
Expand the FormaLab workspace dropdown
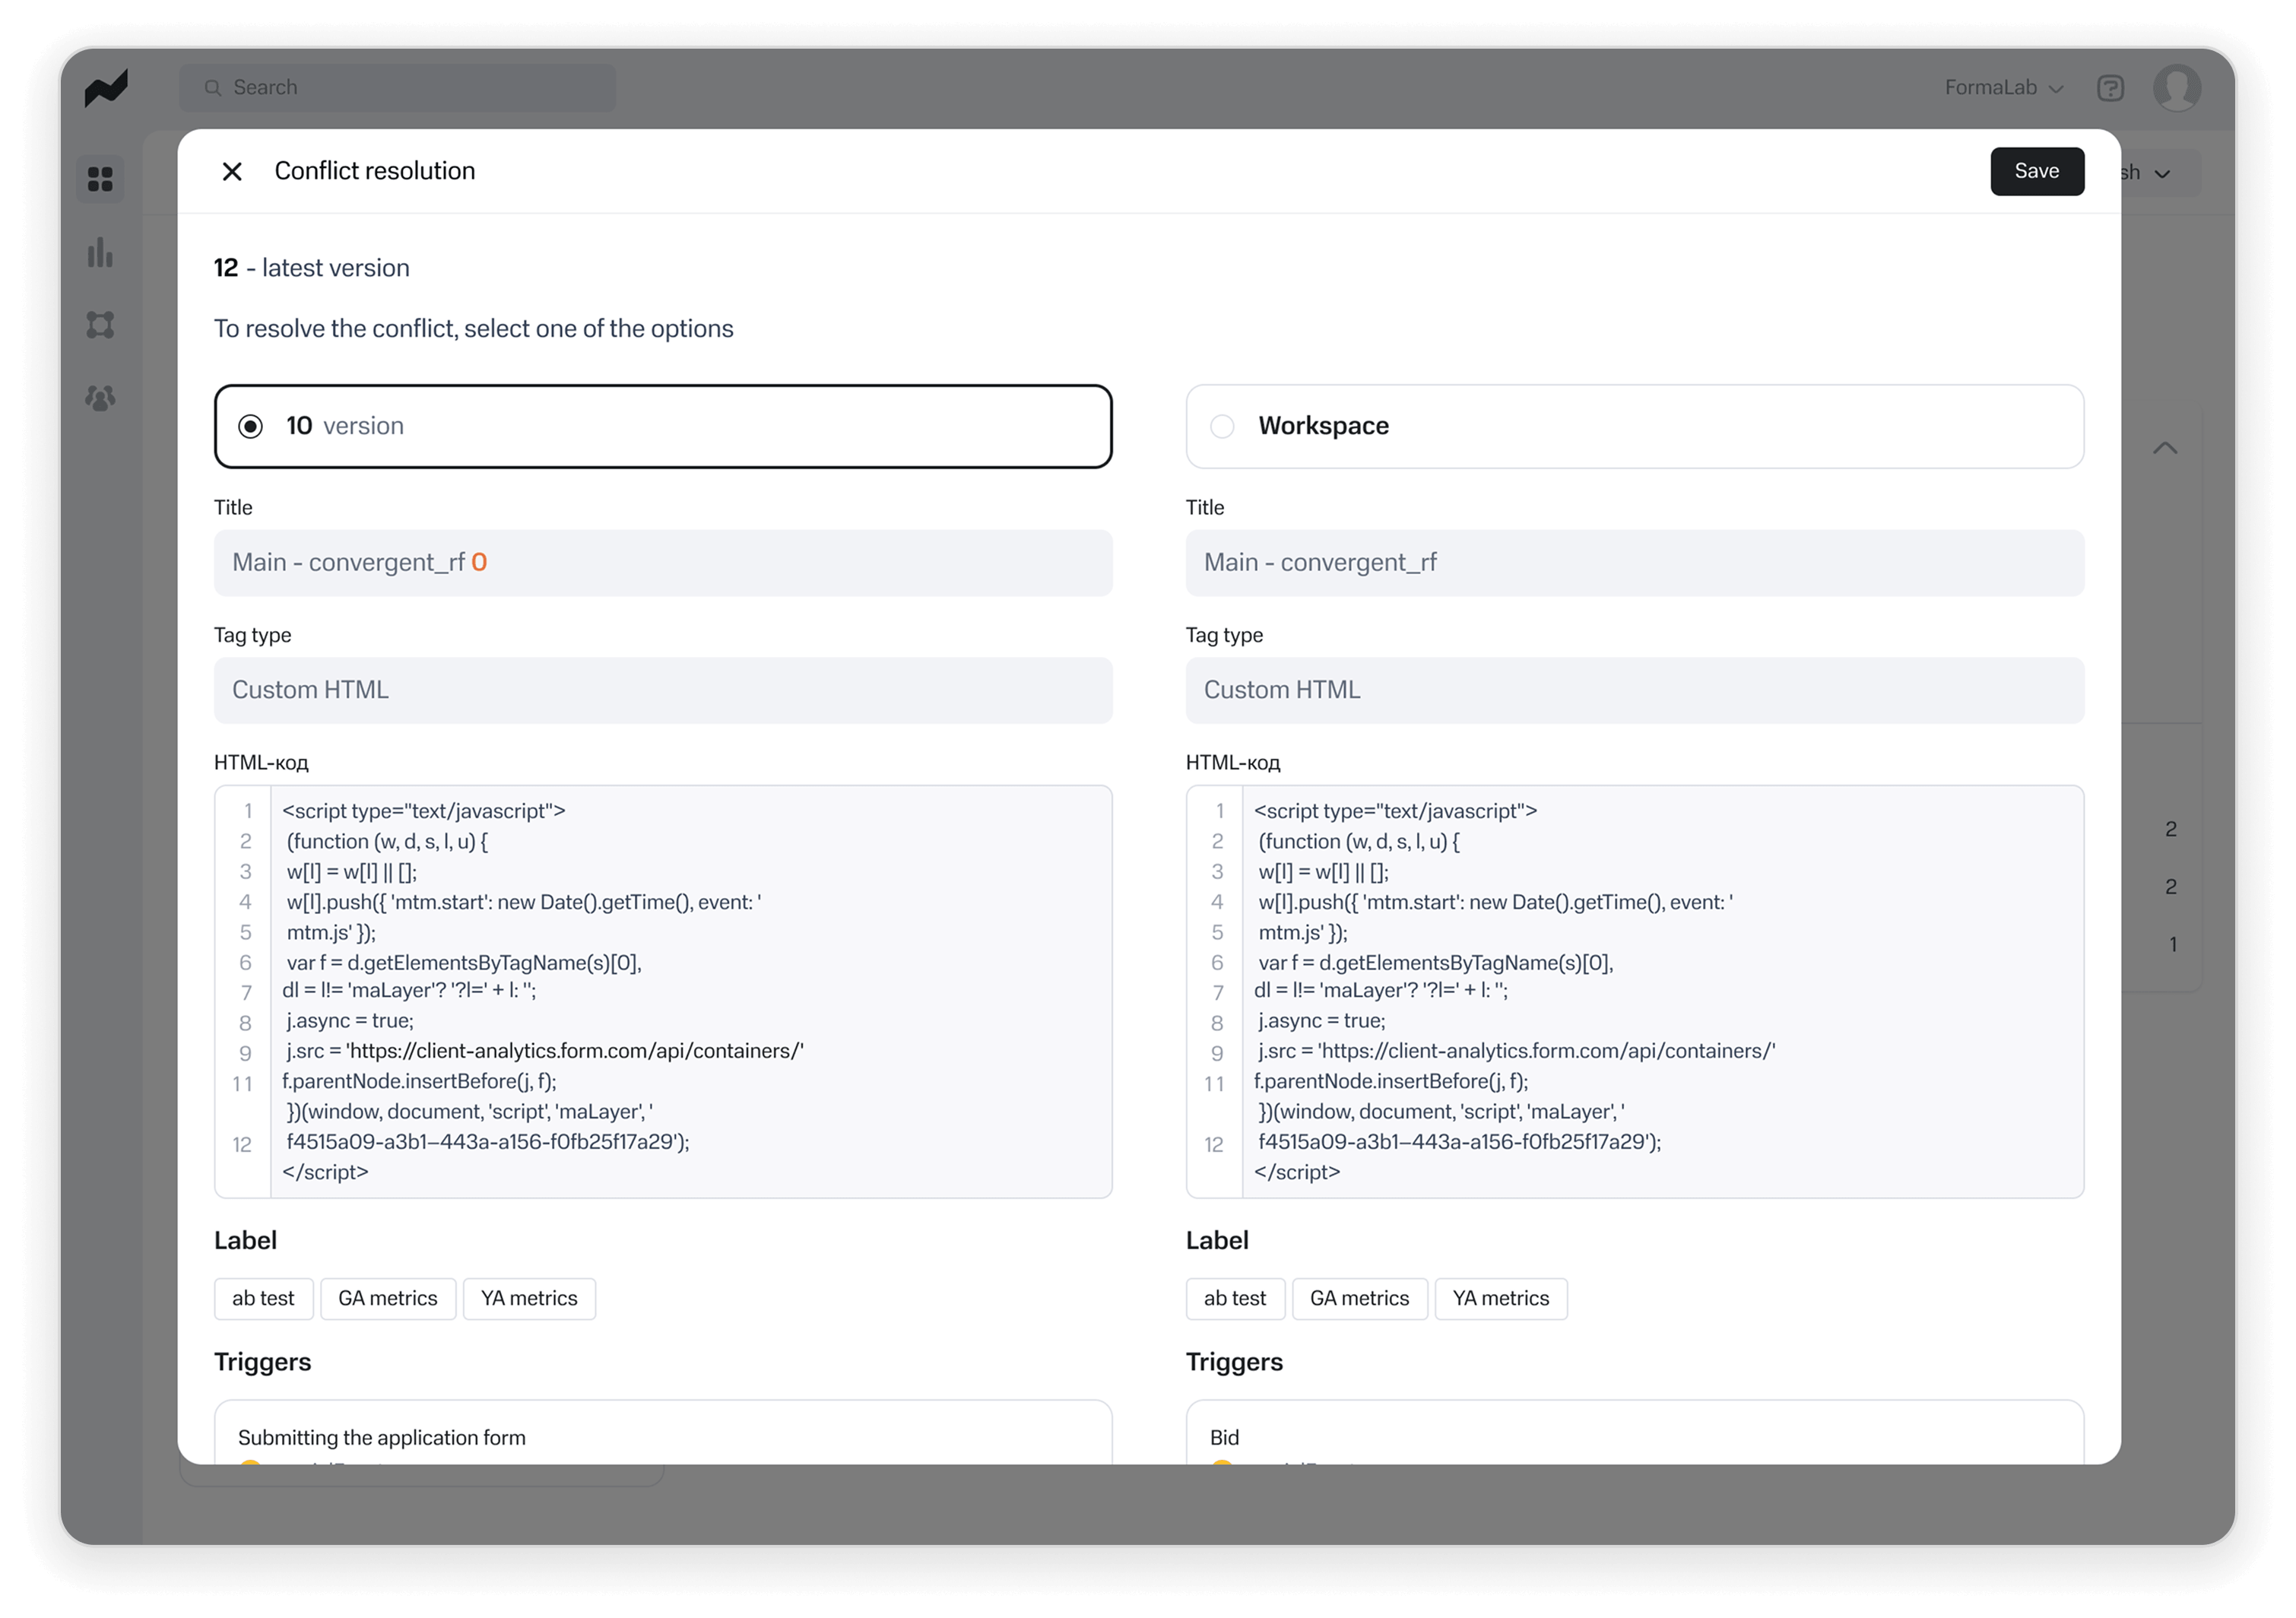pos(2003,88)
